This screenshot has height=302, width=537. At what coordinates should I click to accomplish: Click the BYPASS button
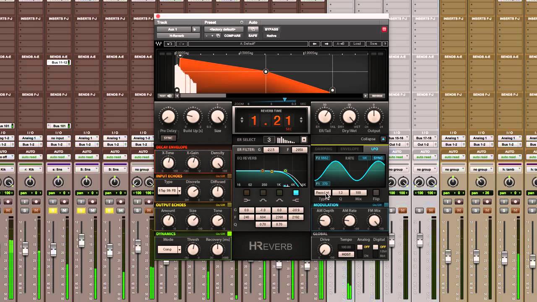[271, 29]
